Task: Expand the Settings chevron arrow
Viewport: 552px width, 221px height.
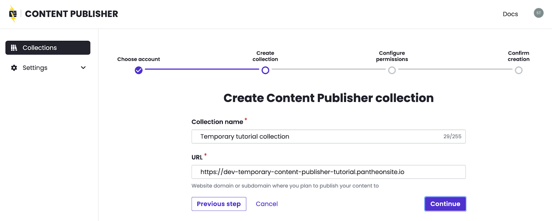Action: pyautogui.click(x=83, y=68)
